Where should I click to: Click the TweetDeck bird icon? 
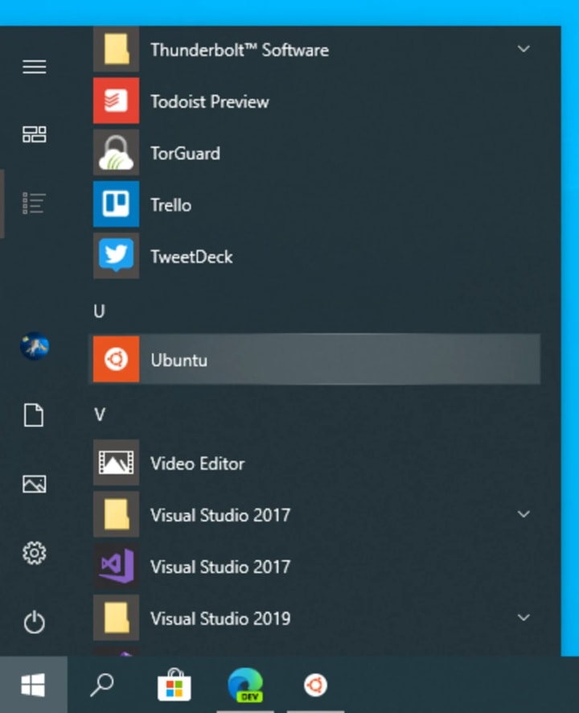pos(116,256)
